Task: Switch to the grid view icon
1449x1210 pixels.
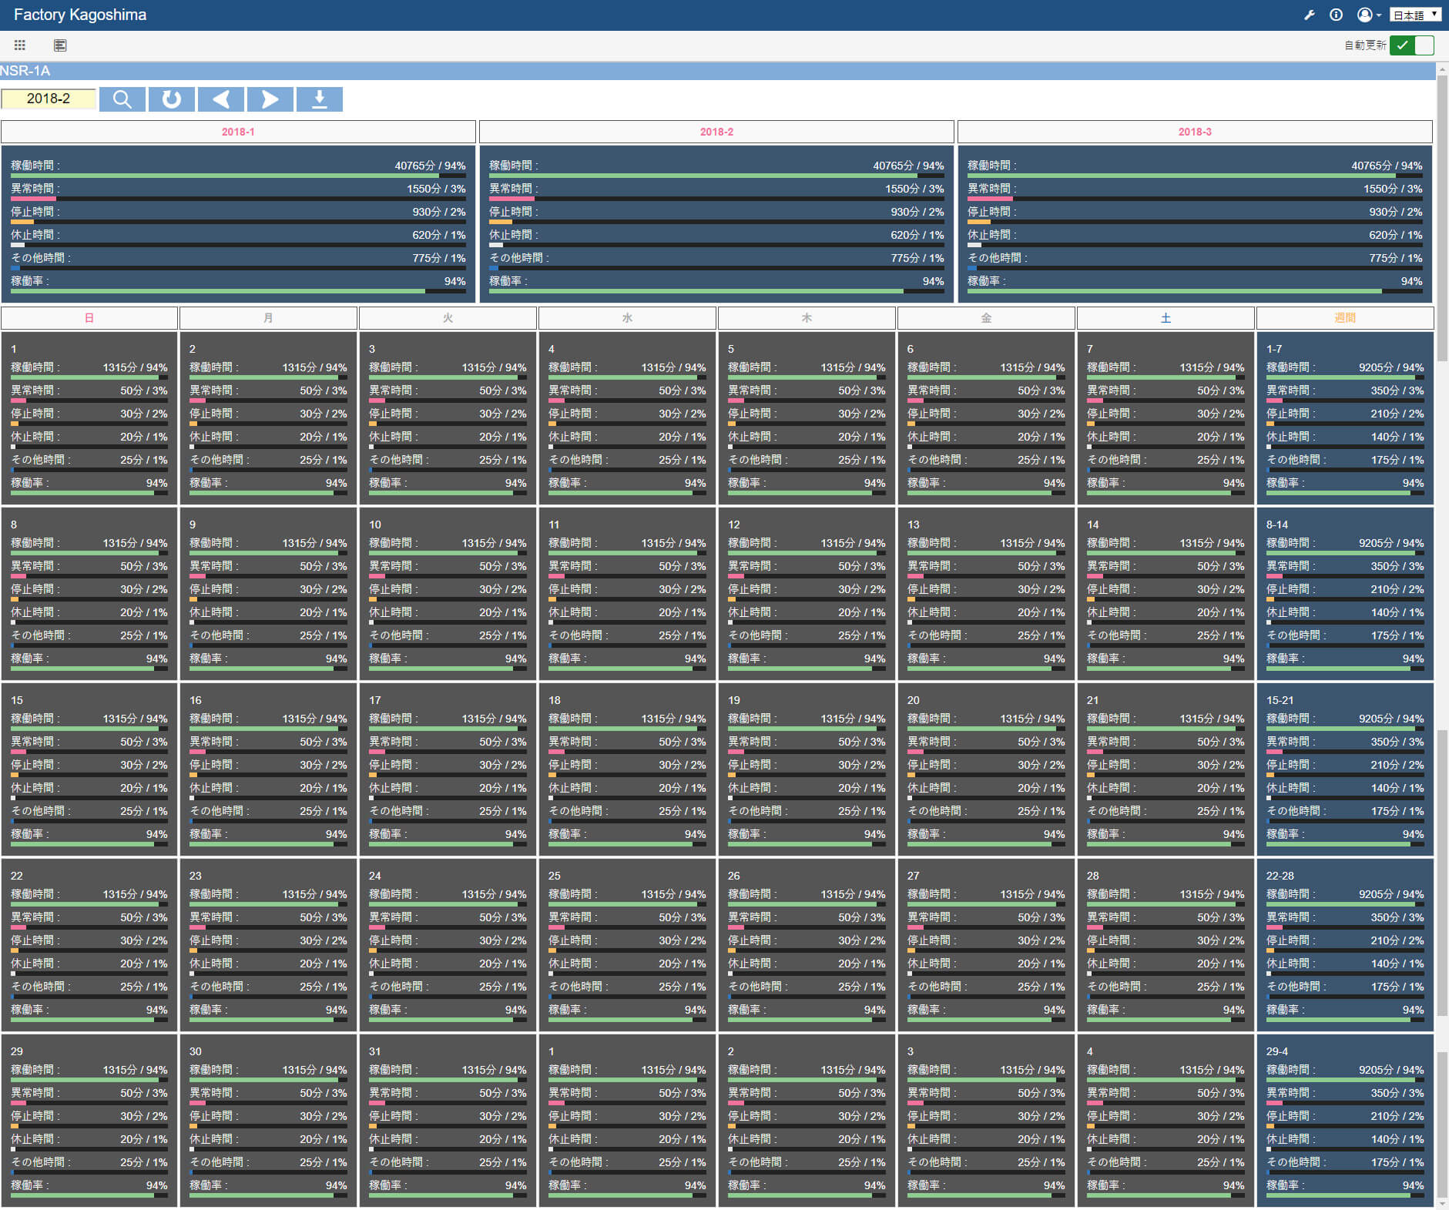Action: 20,45
